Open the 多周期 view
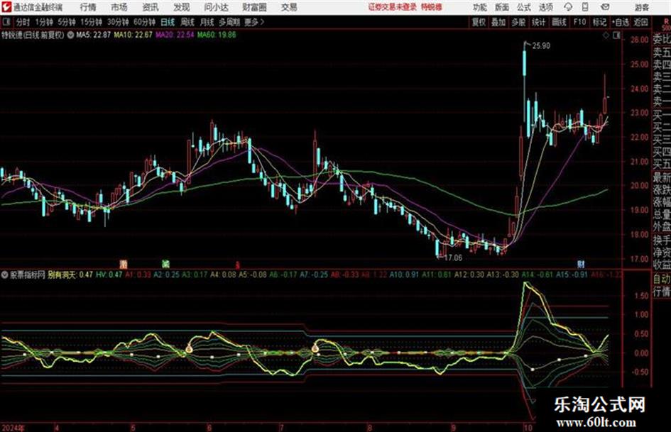Image resolution: width=671 pixels, height=432 pixels. point(230,22)
